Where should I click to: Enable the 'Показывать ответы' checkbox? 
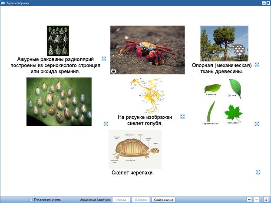[x=31, y=200]
